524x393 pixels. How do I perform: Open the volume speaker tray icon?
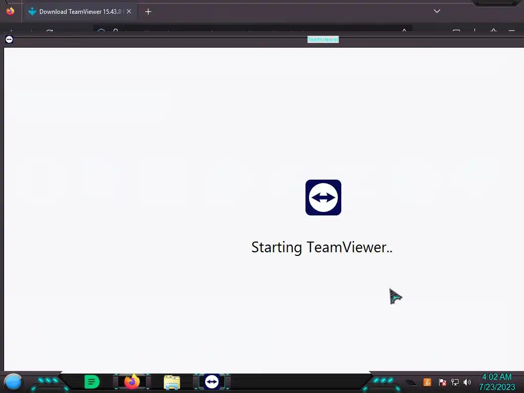467,382
